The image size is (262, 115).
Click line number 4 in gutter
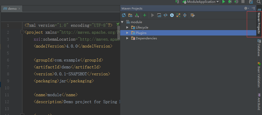[8, 46]
